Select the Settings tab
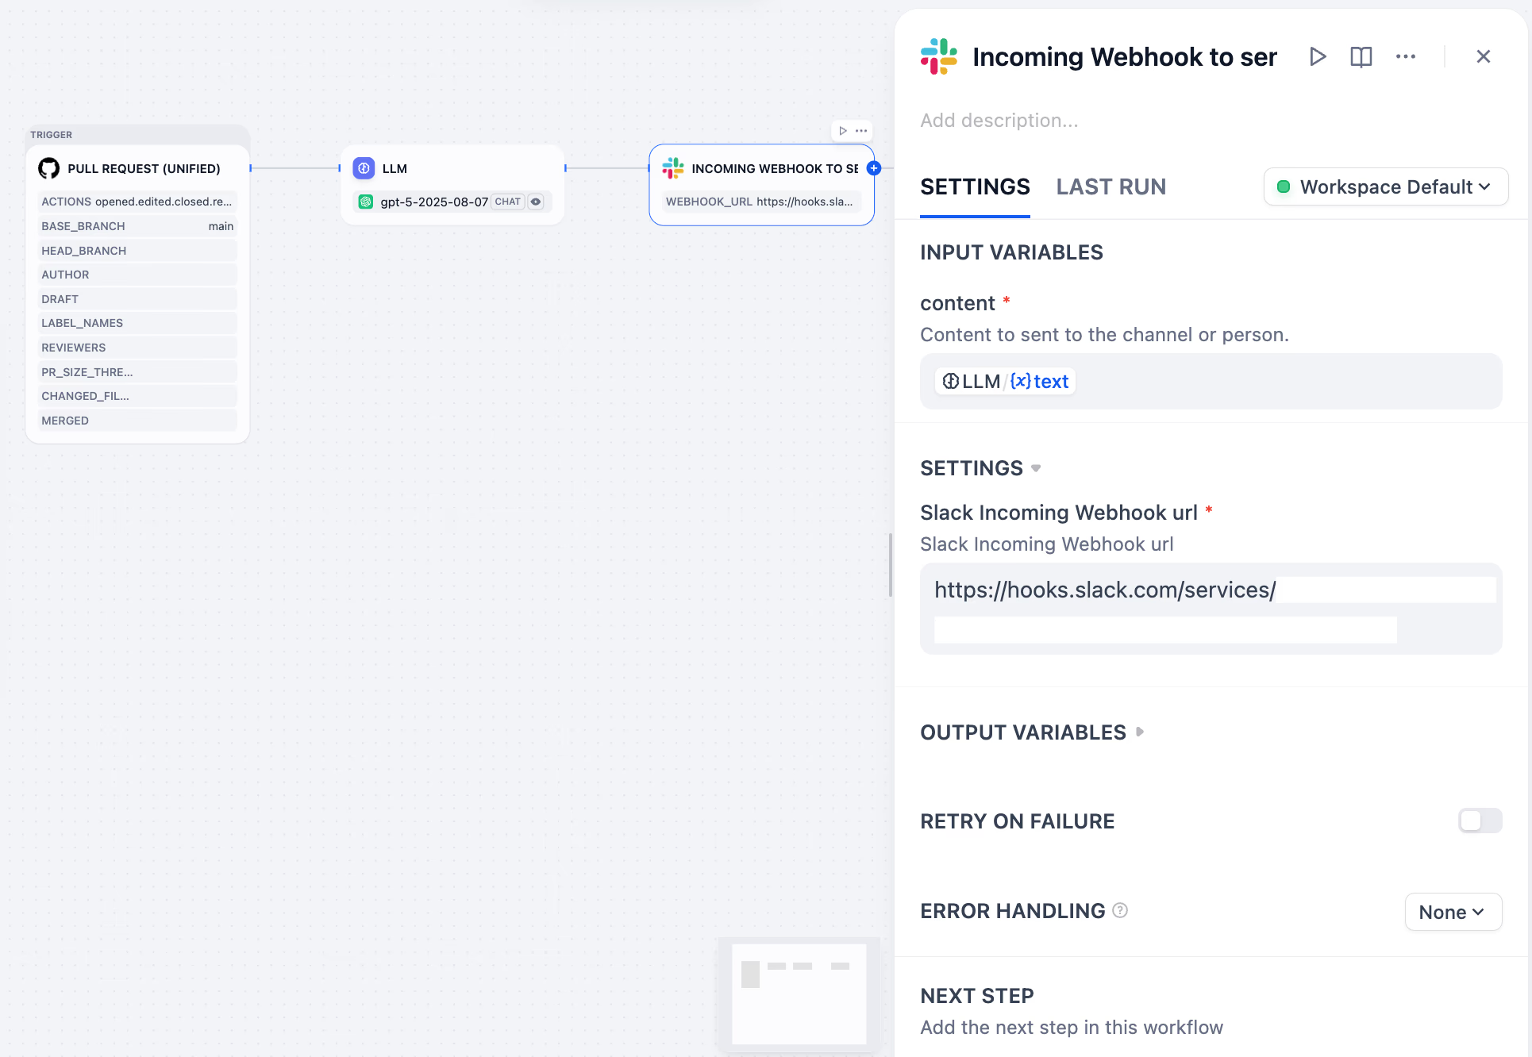The height and width of the screenshot is (1057, 1532). [975, 186]
